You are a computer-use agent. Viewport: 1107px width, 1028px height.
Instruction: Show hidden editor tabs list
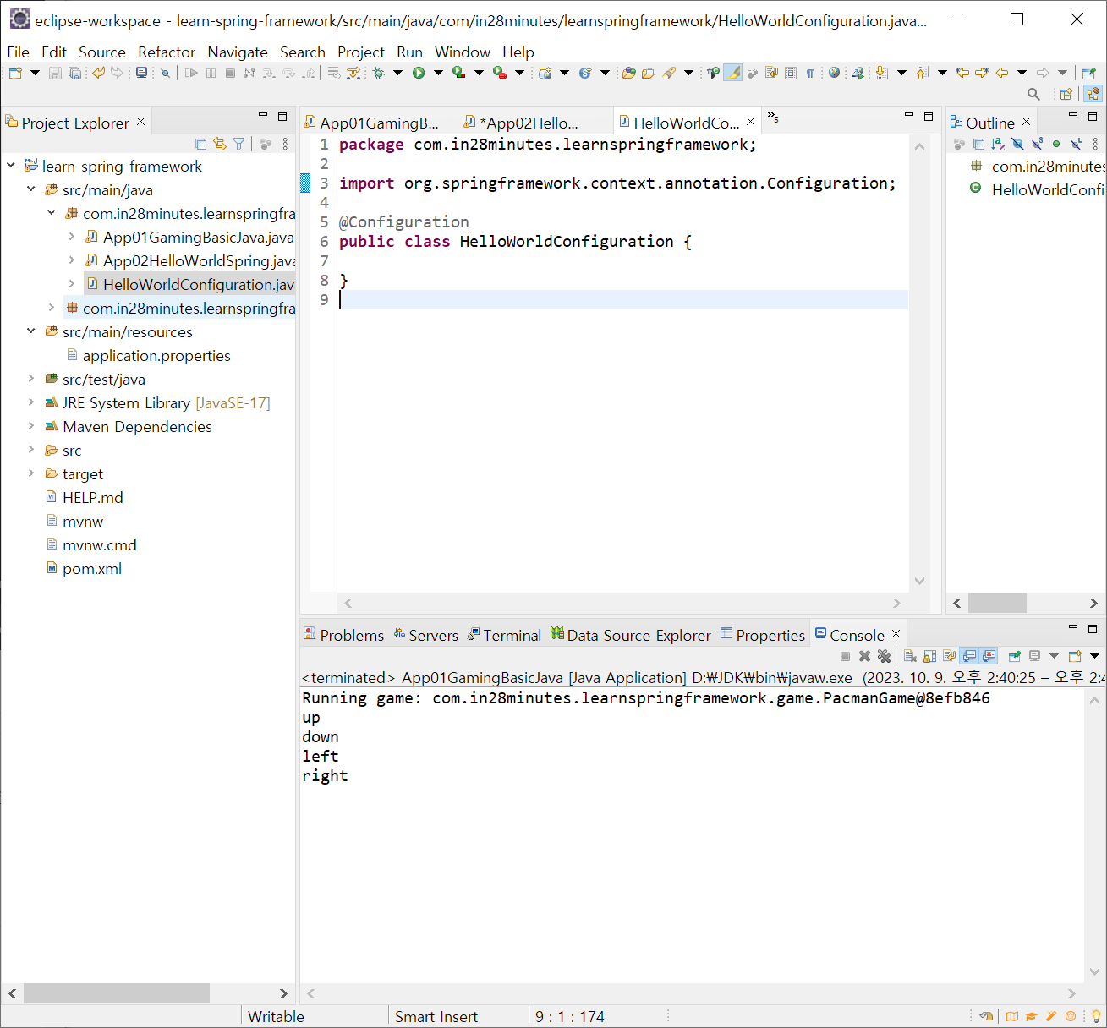coord(773,118)
